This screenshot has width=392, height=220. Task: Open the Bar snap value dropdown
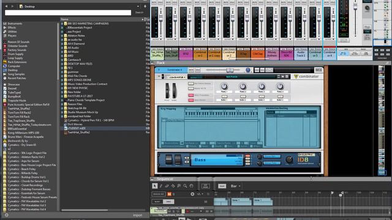pyautogui.click(x=235, y=186)
